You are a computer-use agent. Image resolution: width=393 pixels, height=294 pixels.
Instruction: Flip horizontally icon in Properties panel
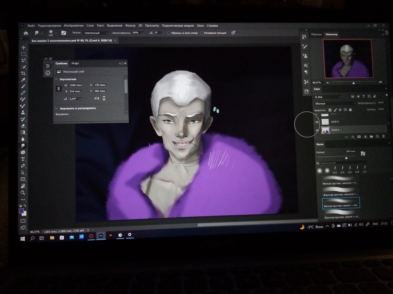coord(97,98)
